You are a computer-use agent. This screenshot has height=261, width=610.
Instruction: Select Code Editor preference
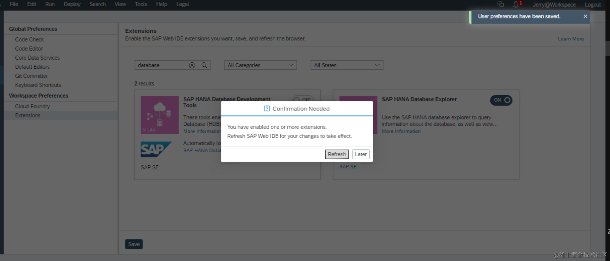pos(29,48)
